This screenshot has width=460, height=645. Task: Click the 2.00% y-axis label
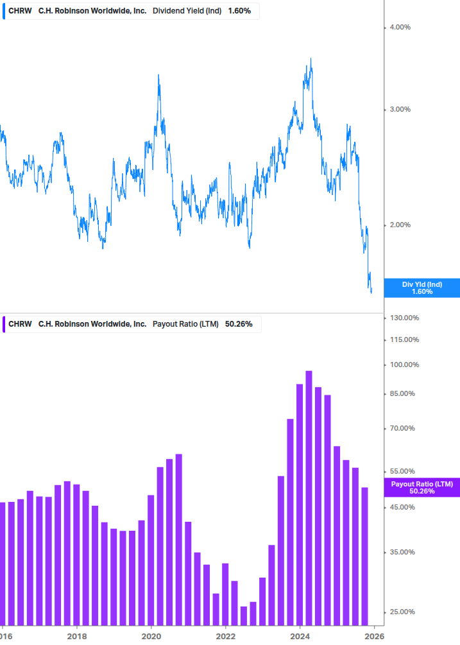point(400,225)
